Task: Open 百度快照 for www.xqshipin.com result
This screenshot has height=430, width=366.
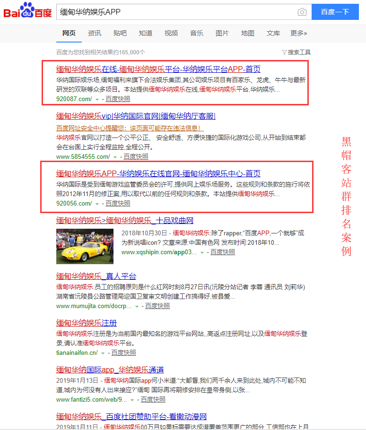Action: 223,252
